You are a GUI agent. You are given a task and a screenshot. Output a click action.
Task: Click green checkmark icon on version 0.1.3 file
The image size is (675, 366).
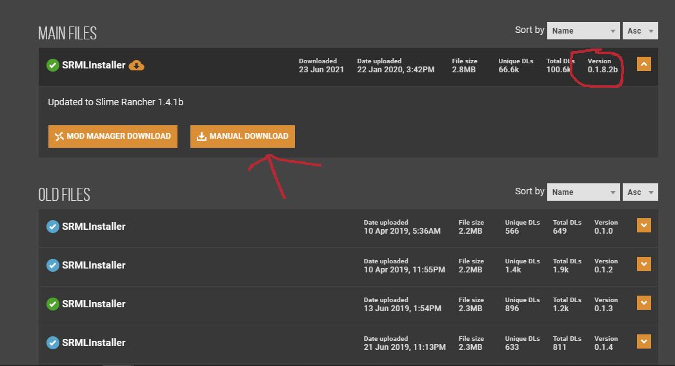tap(53, 304)
